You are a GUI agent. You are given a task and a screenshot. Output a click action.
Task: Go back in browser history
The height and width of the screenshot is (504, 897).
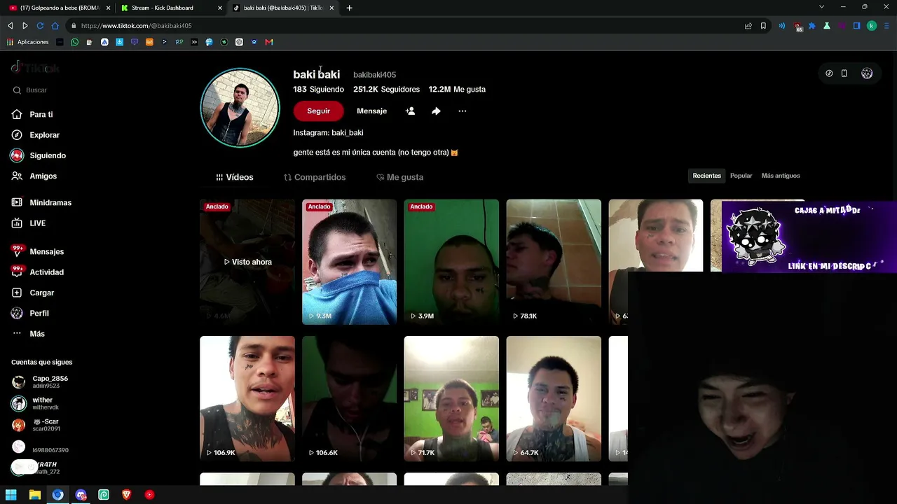(10, 26)
